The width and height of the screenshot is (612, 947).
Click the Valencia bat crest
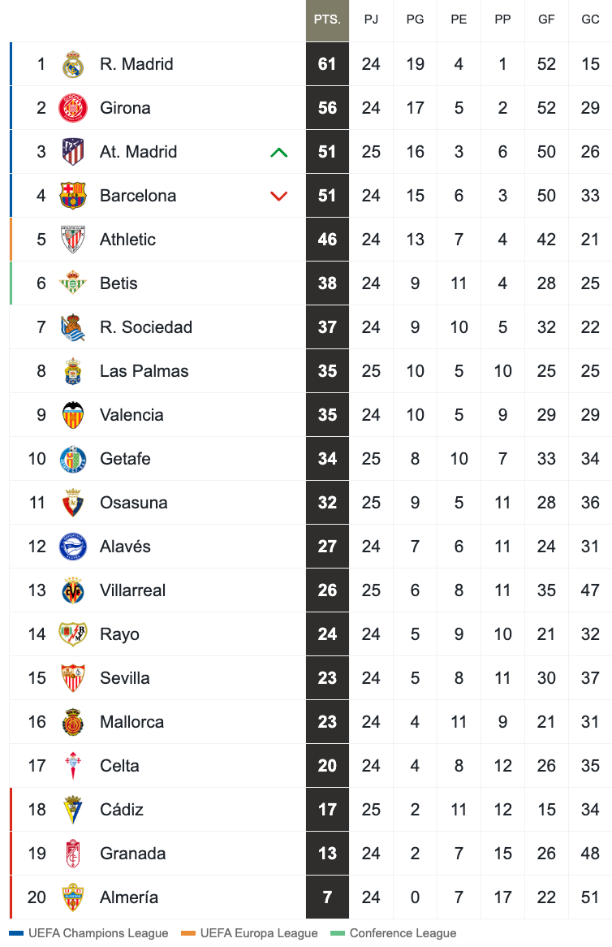(73, 415)
